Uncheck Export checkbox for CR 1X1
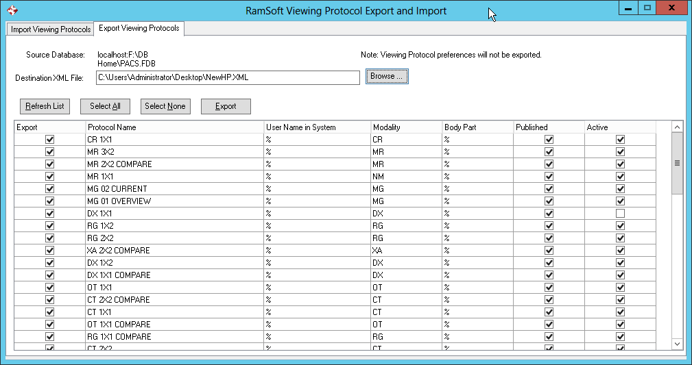 pos(49,140)
